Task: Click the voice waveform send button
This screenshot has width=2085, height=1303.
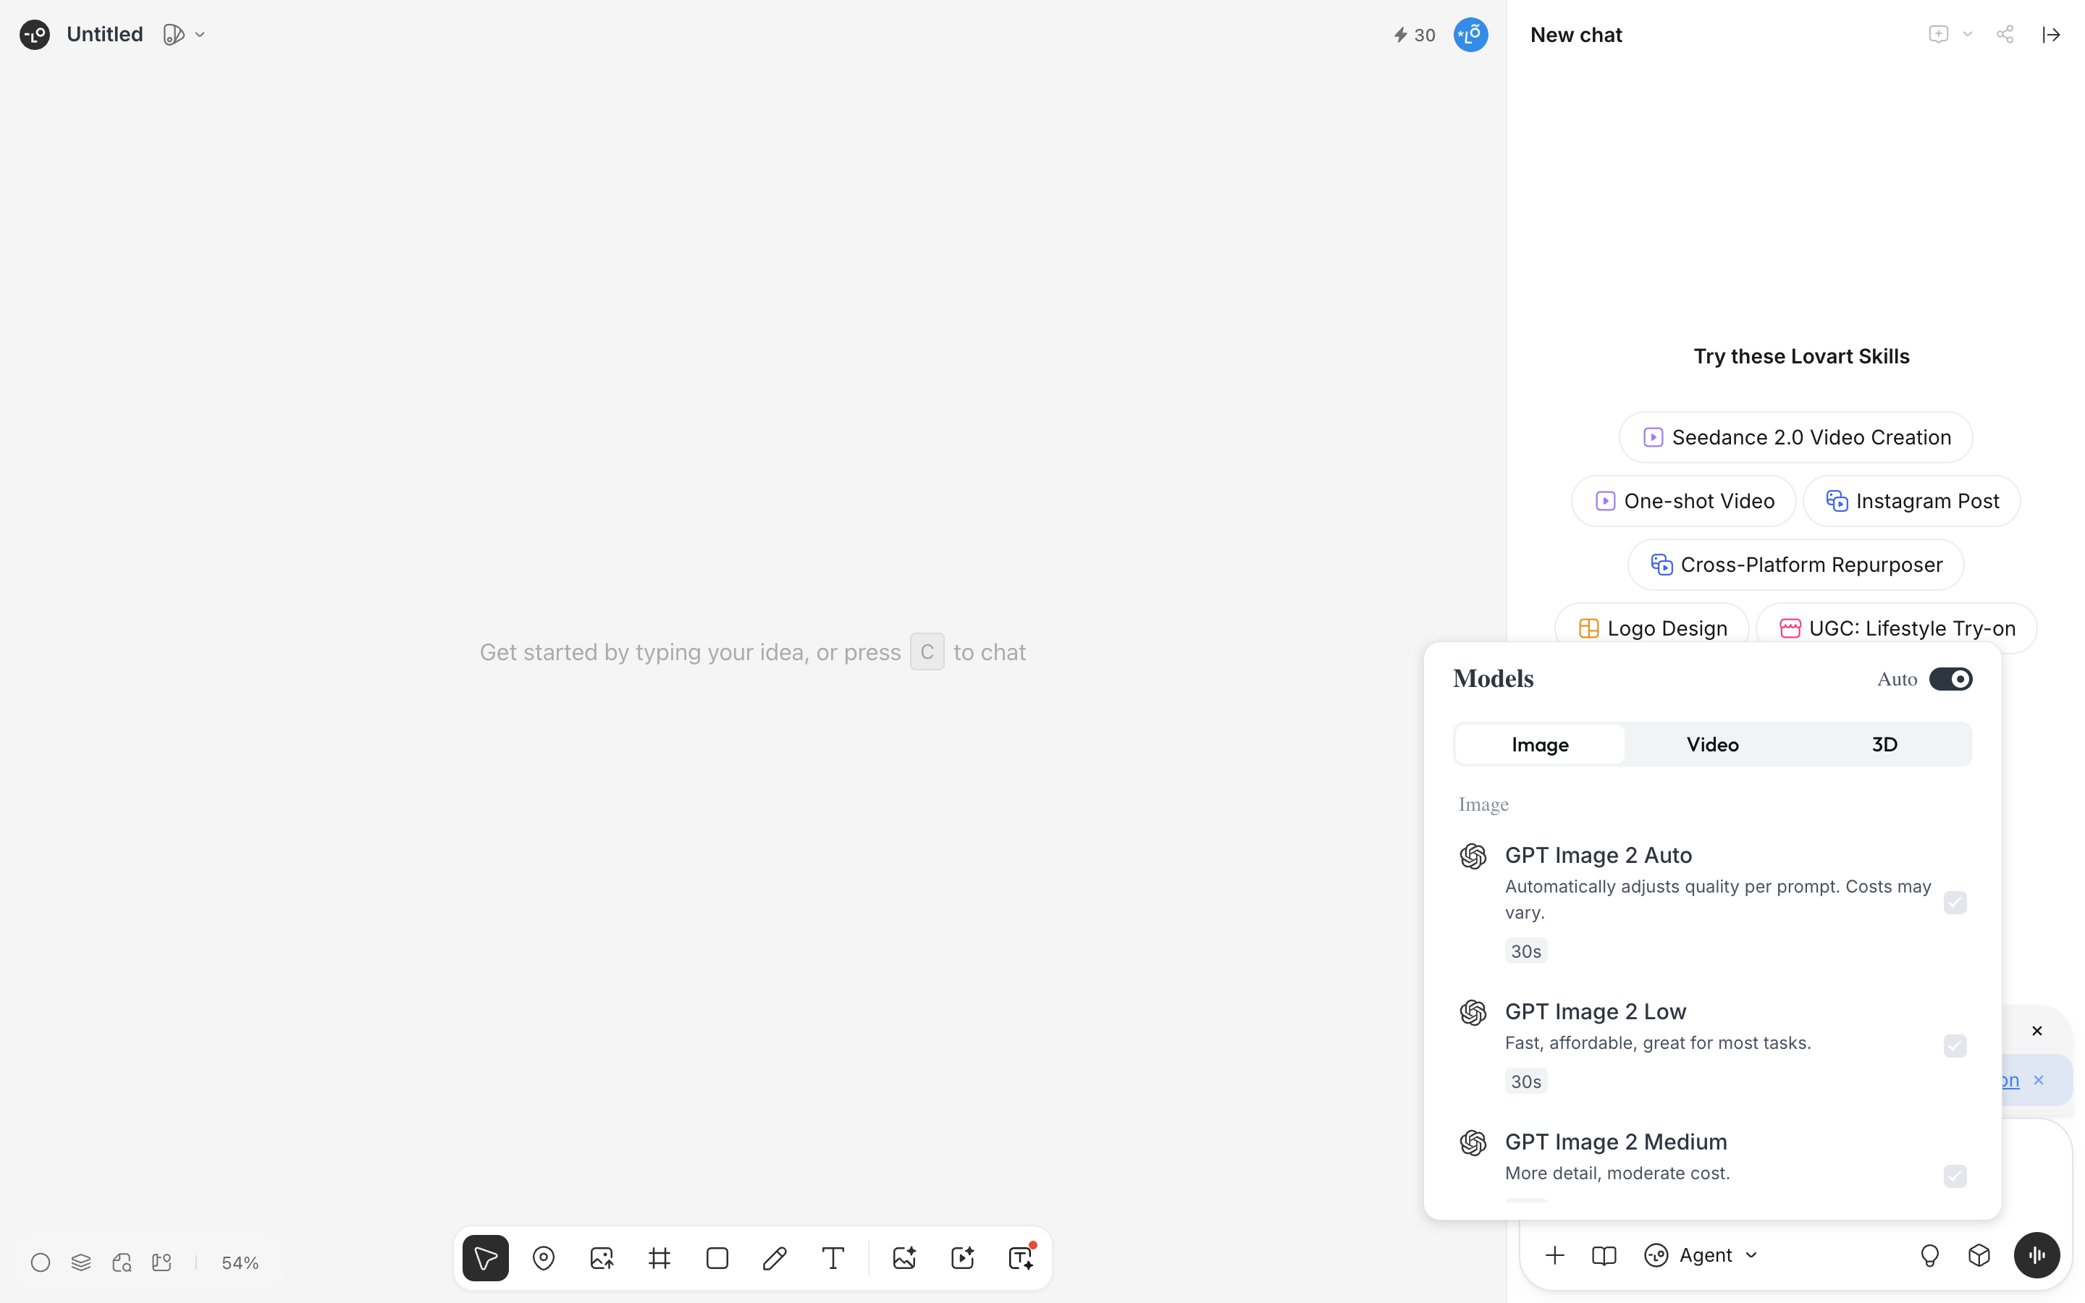Action: pos(2036,1256)
